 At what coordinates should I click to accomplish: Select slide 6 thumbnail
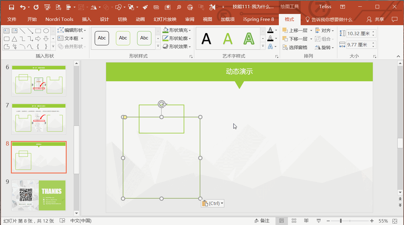(39, 81)
